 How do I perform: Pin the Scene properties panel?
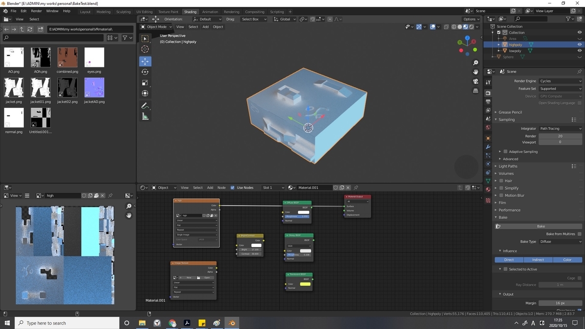[579, 71]
